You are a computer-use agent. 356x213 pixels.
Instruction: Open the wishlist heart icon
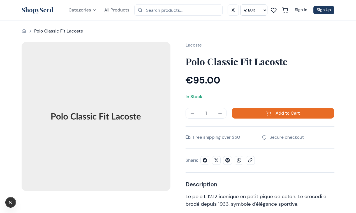click(x=274, y=10)
